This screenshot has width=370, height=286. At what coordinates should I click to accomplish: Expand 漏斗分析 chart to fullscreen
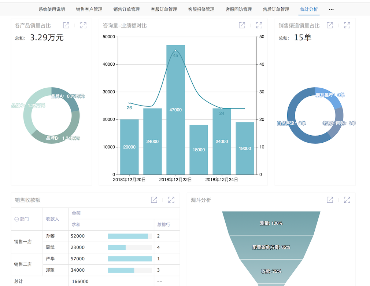(347, 200)
